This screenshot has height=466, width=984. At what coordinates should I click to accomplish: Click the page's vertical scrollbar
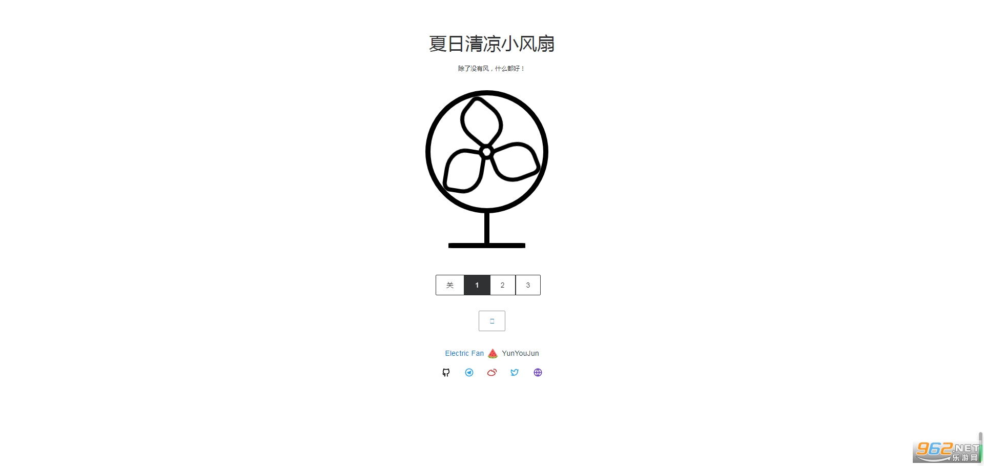point(980,446)
